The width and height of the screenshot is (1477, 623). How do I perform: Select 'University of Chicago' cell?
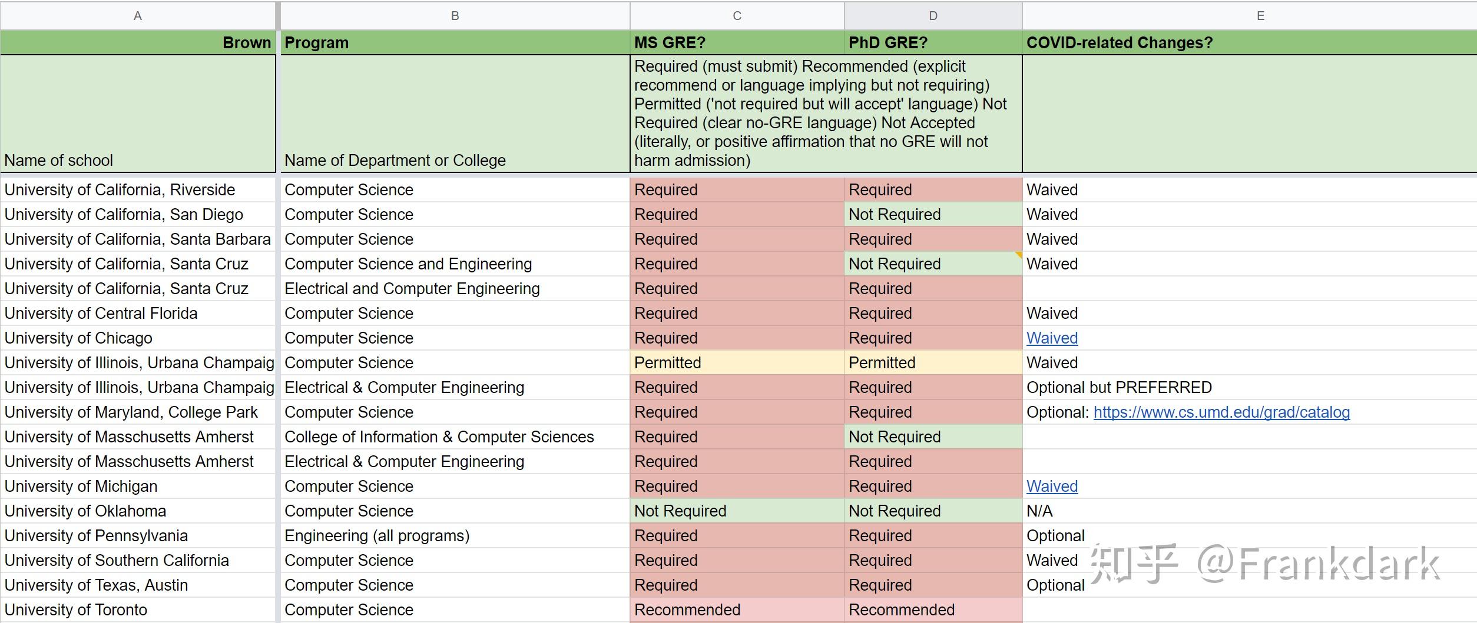tap(138, 338)
